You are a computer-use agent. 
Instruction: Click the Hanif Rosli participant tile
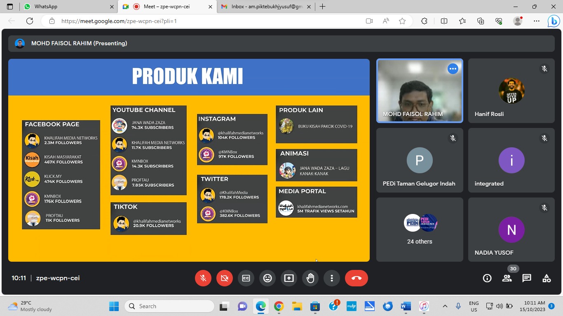click(511, 91)
